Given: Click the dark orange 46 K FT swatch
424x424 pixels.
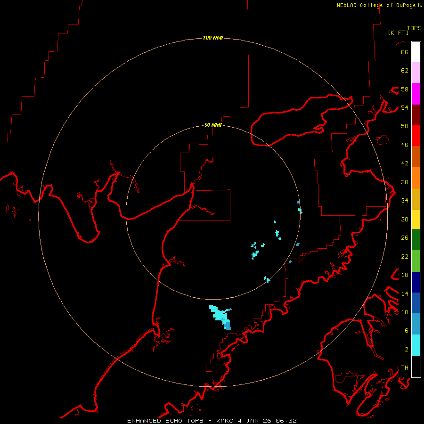Looking at the screenshot, I should coord(416,156).
